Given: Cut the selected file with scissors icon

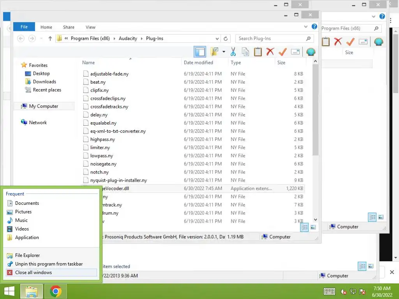Looking at the screenshot, I should 233,52.
